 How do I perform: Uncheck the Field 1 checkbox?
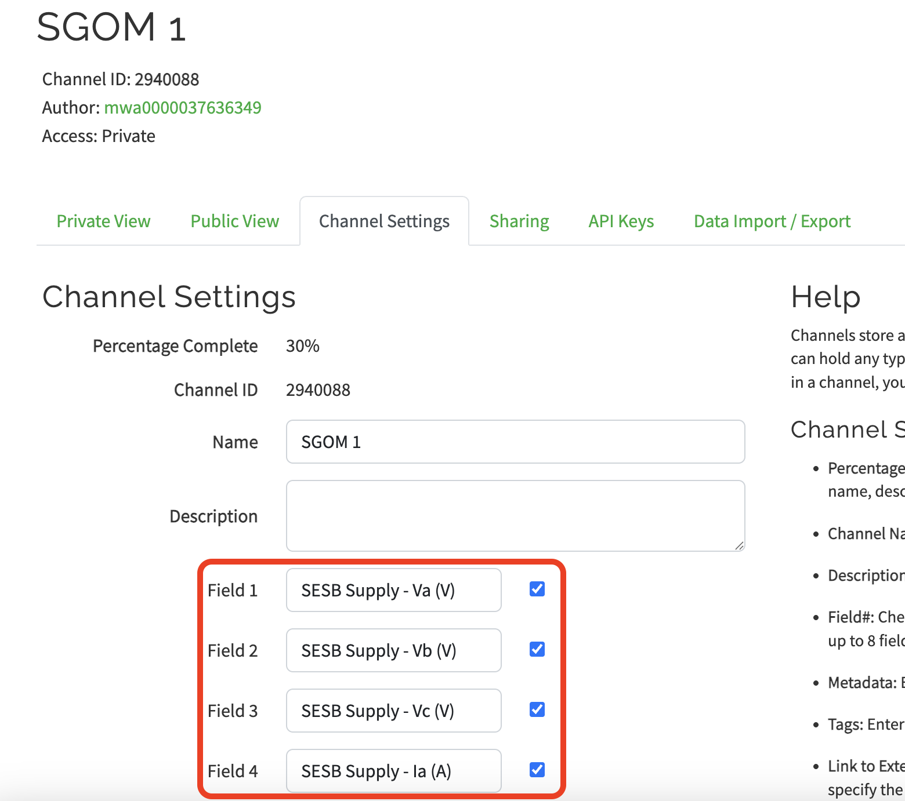[x=537, y=589]
